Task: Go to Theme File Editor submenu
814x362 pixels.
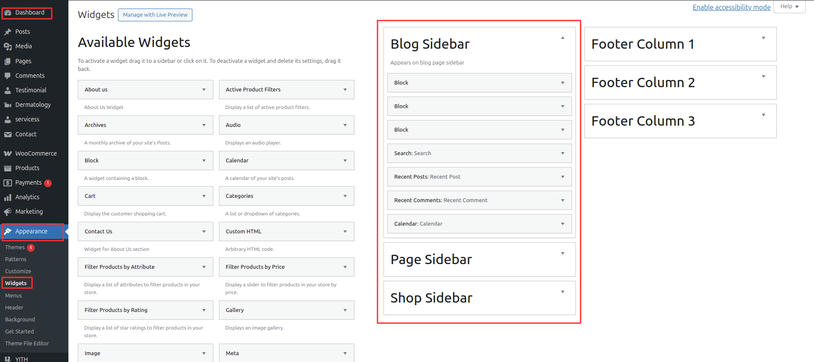Action: click(x=27, y=343)
